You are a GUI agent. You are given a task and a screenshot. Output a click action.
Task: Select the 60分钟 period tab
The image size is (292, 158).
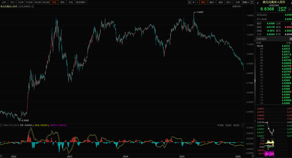click(46, 2)
